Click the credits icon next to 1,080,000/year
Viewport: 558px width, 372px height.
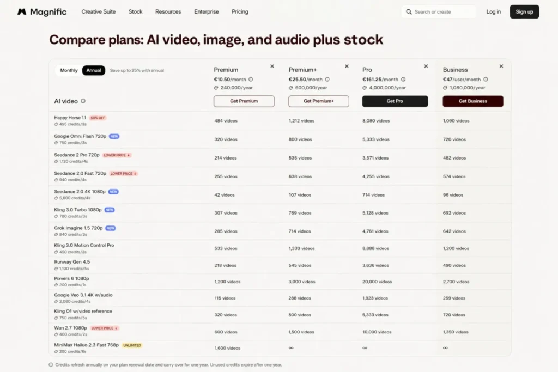[x=445, y=88]
